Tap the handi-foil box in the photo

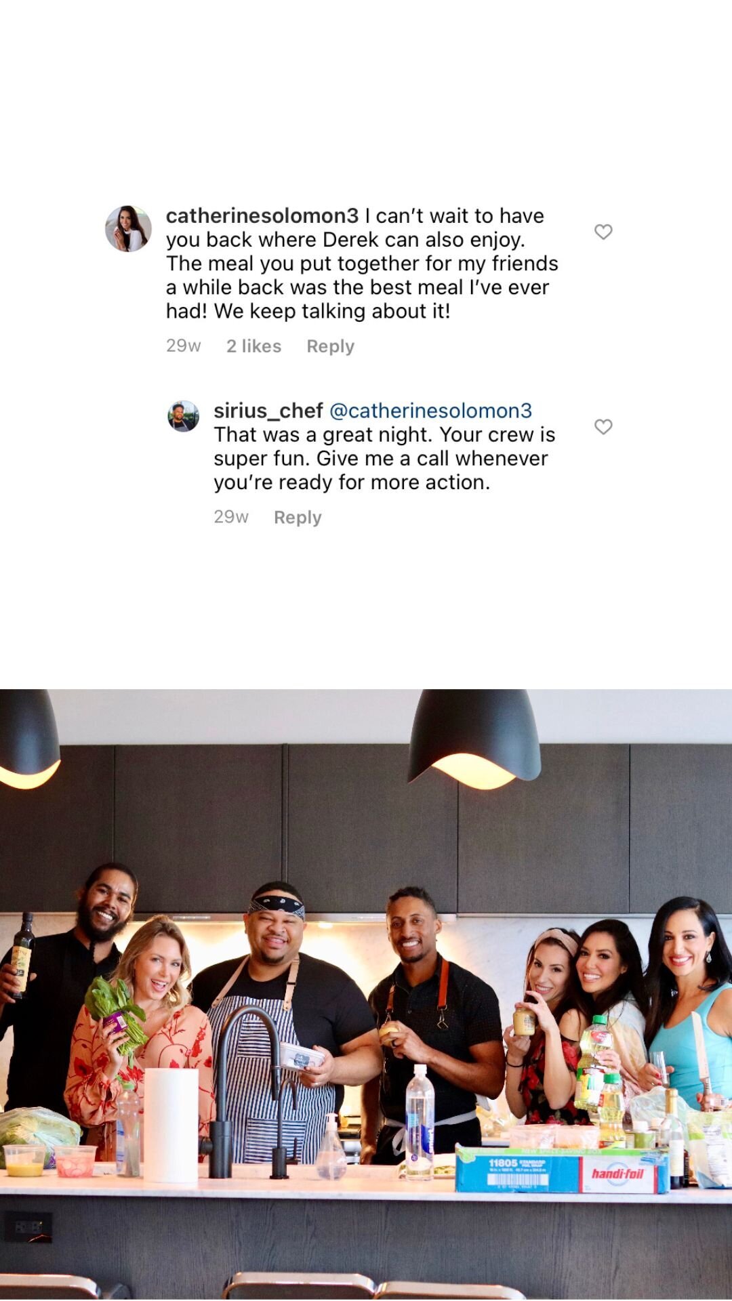click(562, 1170)
